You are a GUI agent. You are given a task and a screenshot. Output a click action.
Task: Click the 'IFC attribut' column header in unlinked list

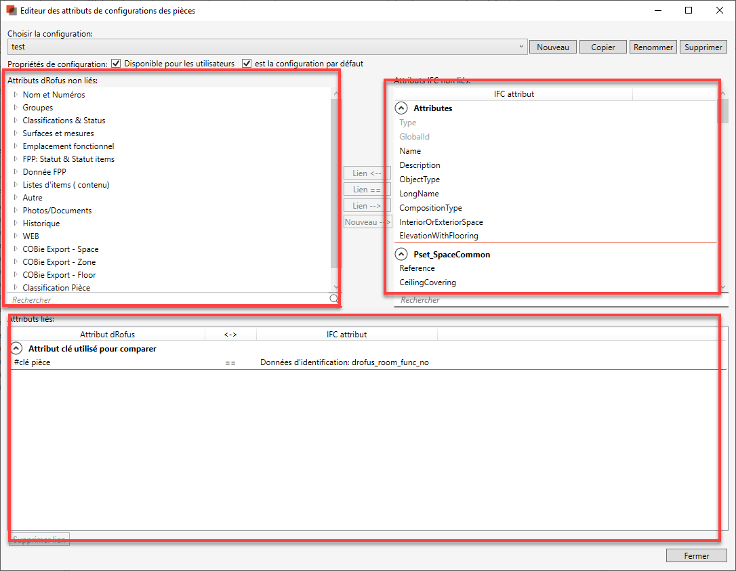click(x=513, y=94)
